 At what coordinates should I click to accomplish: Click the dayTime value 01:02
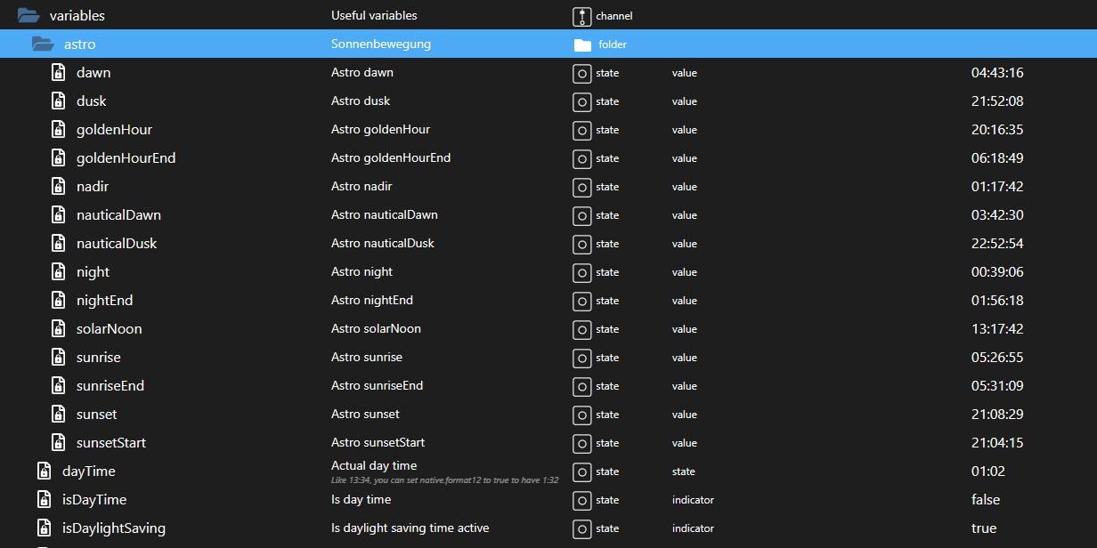pos(988,471)
